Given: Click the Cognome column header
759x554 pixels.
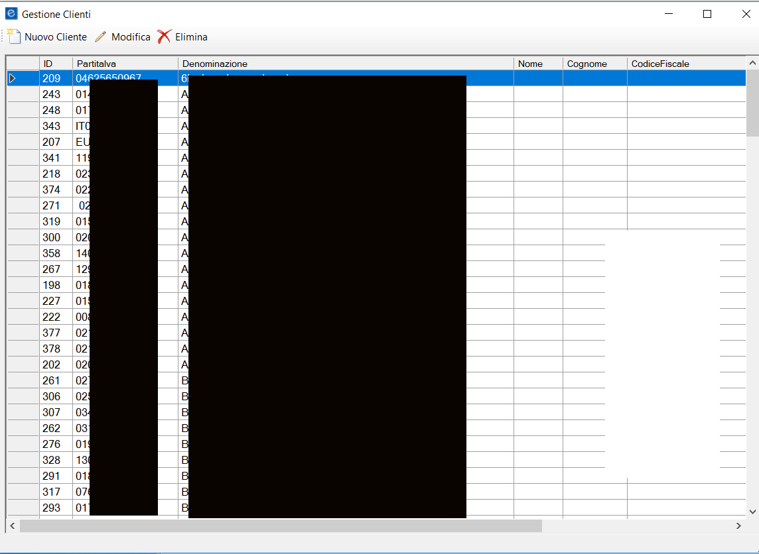Looking at the screenshot, I should (x=595, y=64).
